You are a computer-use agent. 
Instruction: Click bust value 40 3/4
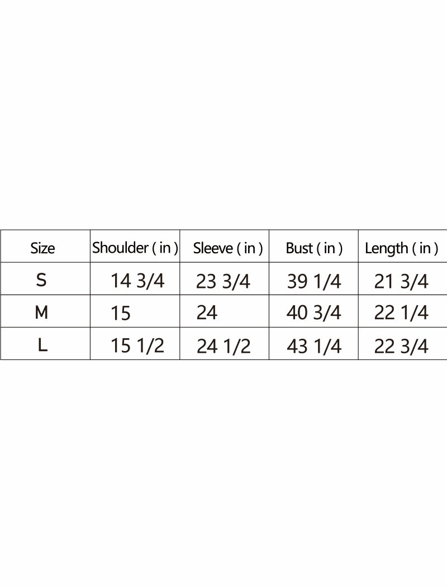point(313,313)
